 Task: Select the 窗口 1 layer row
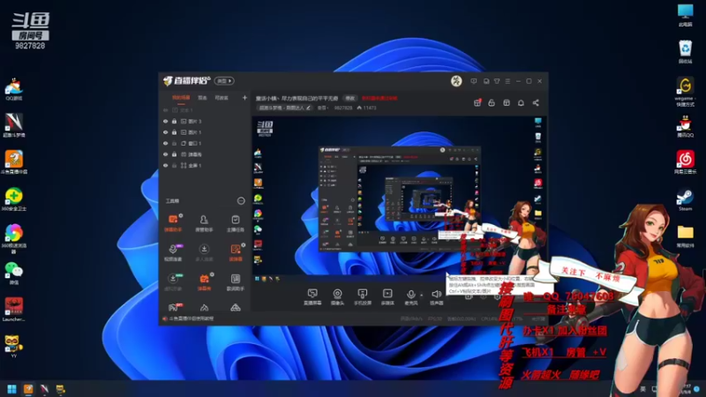pos(205,143)
